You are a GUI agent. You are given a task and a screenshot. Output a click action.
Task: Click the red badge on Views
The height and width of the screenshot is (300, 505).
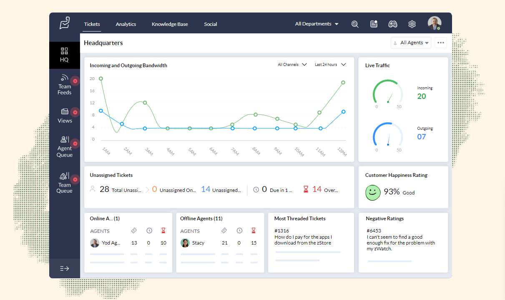tap(75, 112)
